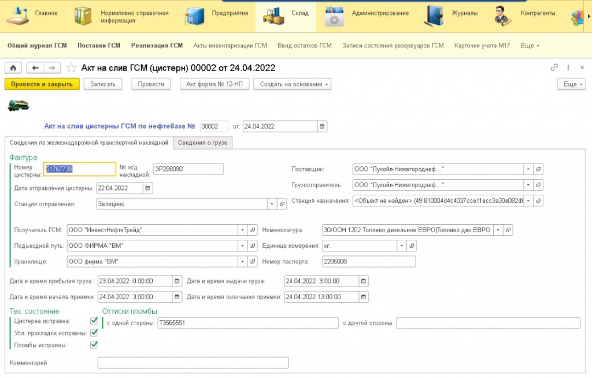
Task: Open Получатель ГСМ record via open icon
Action: pyautogui.click(x=253, y=230)
